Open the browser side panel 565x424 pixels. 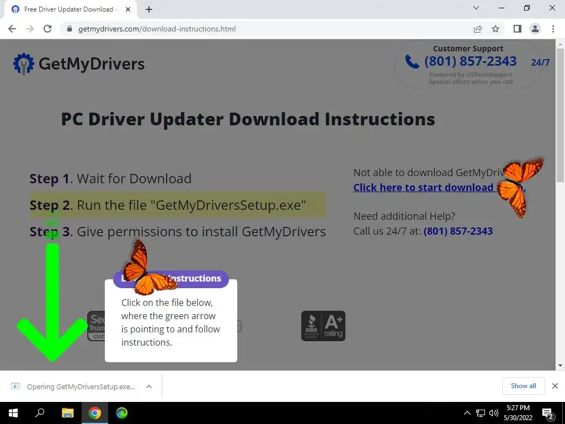click(518, 29)
